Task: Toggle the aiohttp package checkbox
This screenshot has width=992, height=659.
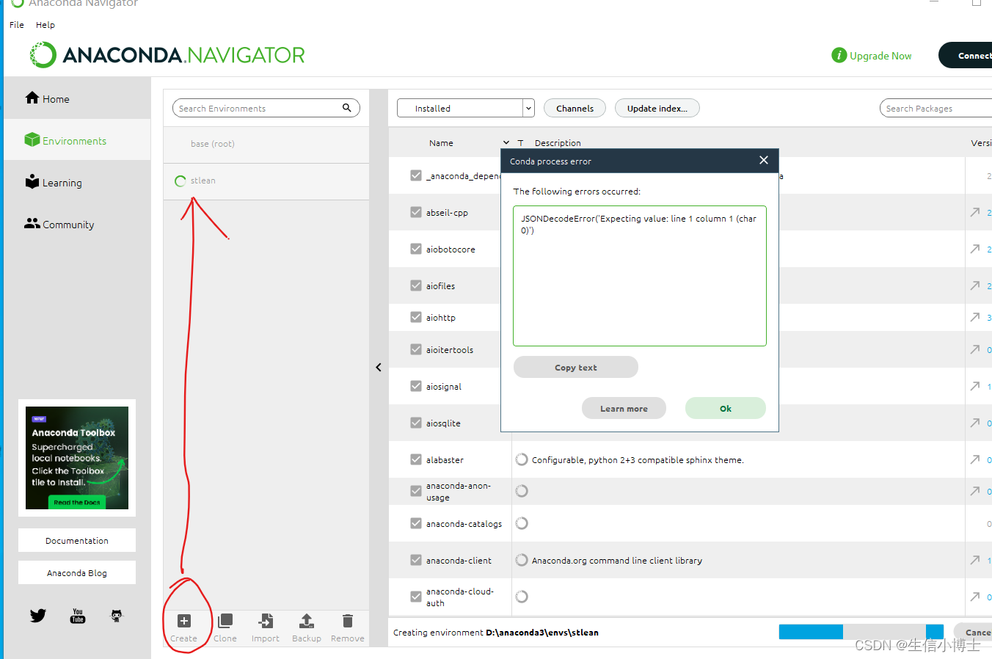Action: (416, 317)
